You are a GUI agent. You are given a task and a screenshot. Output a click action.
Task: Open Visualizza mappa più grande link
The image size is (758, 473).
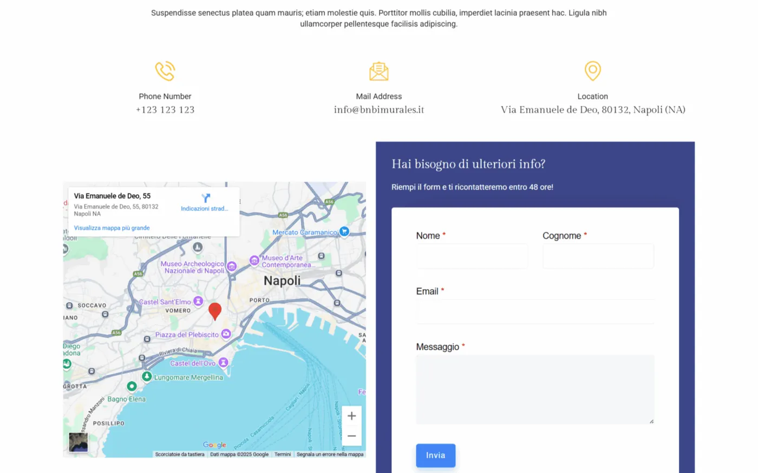[x=112, y=228]
